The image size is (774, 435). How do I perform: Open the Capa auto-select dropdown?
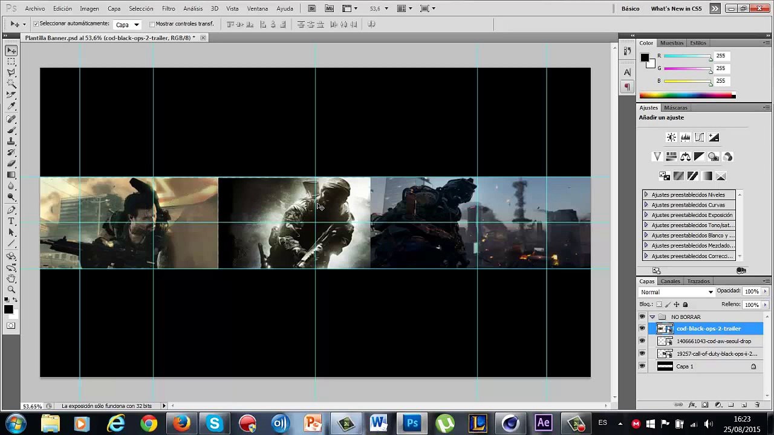point(128,24)
